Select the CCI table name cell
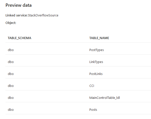The height and width of the screenshot is (119, 151). click(x=92, y=86)
